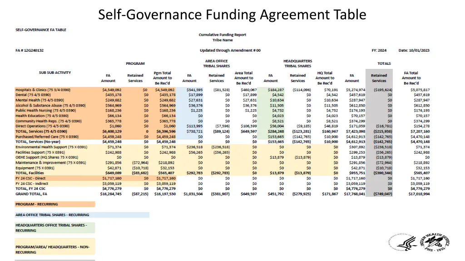Select the blue Area Office Tribal Shares legend
This screenshot has height=261, width=465.
point(82,215)
